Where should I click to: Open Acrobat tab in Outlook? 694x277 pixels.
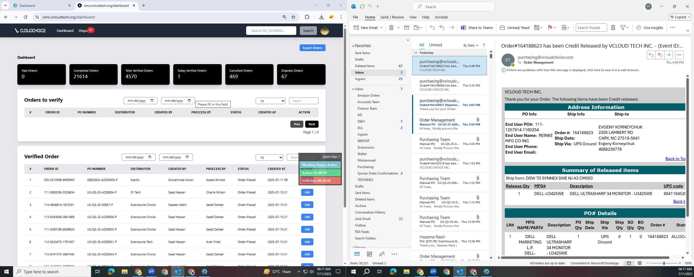pyautogui.click(x=441, y=17)
